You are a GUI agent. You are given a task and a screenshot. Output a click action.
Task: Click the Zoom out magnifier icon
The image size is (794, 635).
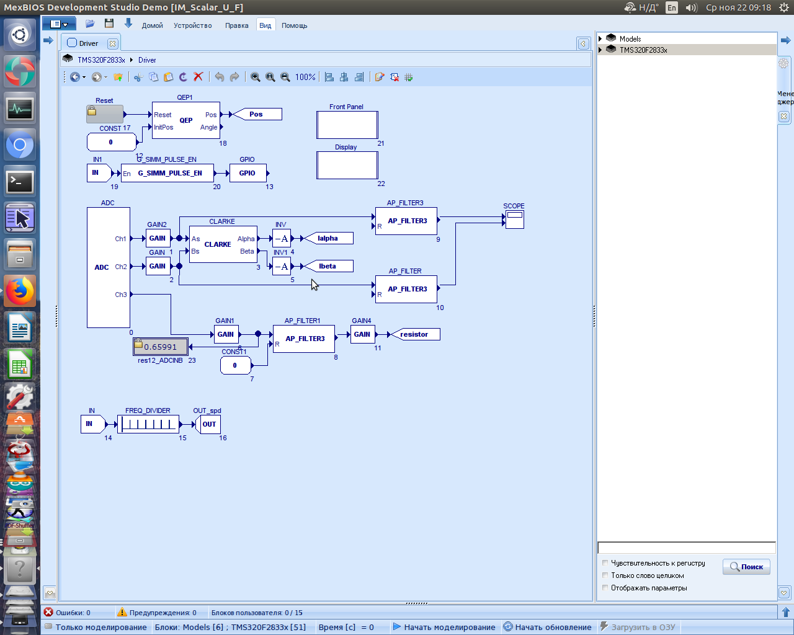285,77
